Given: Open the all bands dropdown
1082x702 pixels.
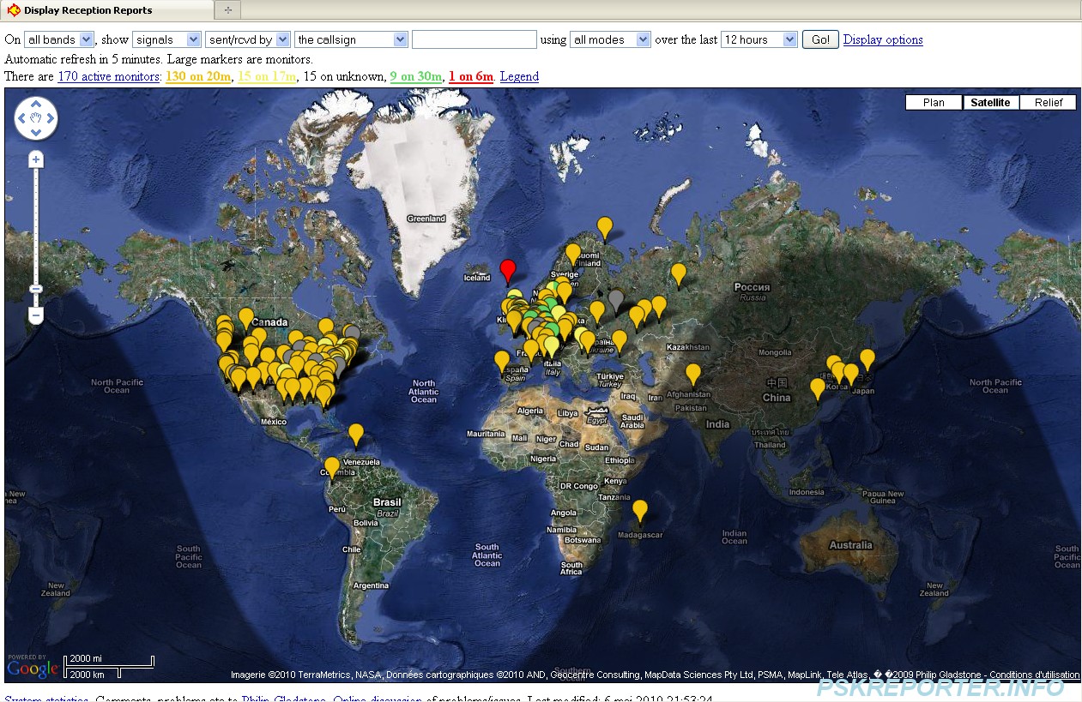Looking at the screenshot, I should point(59,39).
